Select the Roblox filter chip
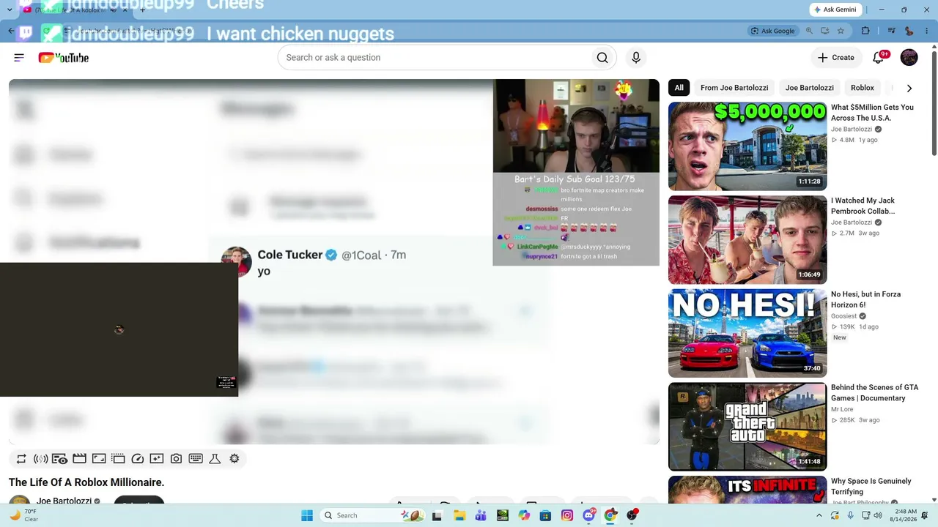The width and height of the screenshot is (938, 527). (863, 88)
